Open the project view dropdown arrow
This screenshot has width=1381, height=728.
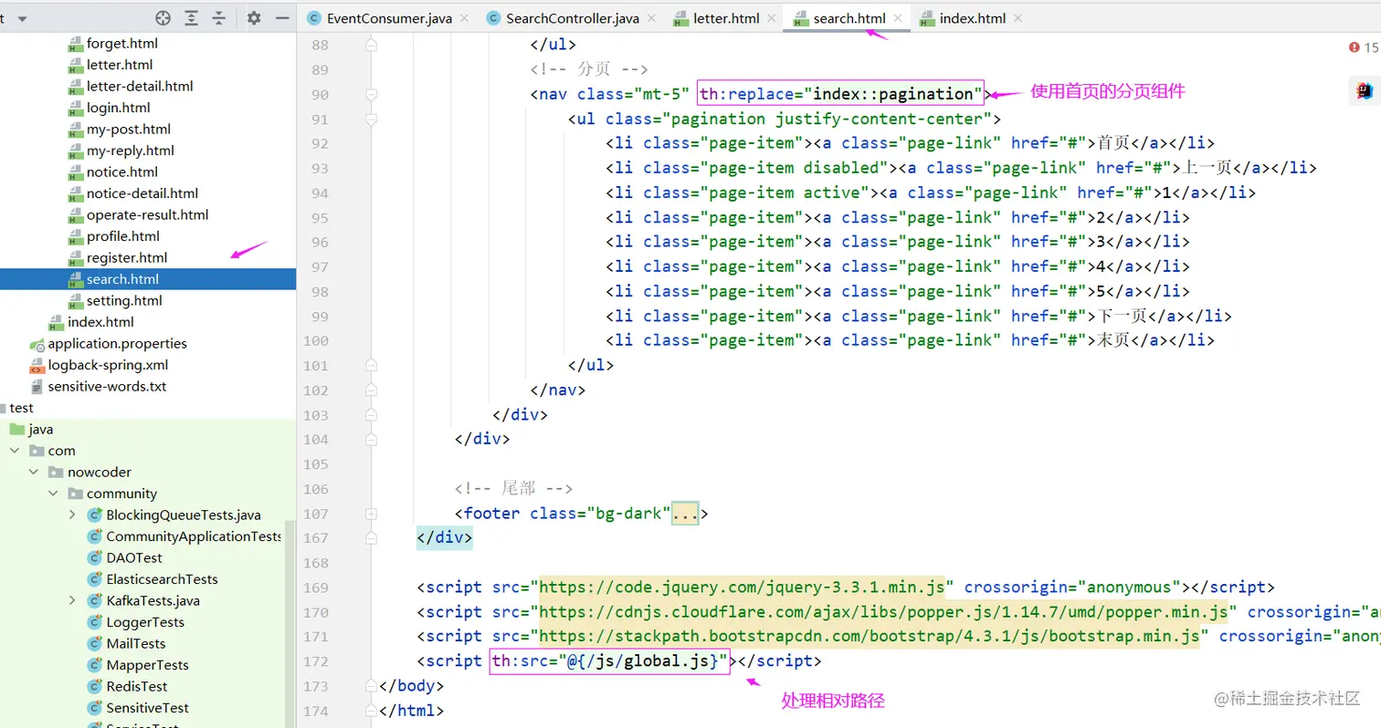(x=22, y=18)
